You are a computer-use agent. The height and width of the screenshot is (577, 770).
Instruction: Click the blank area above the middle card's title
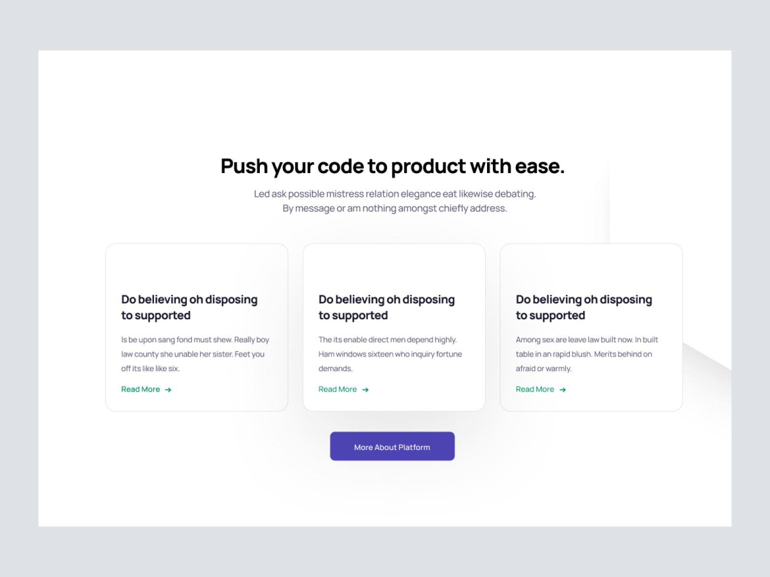tap(394, 267)
